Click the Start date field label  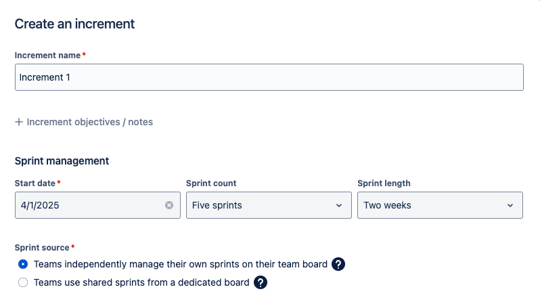(x=35, y=183)
